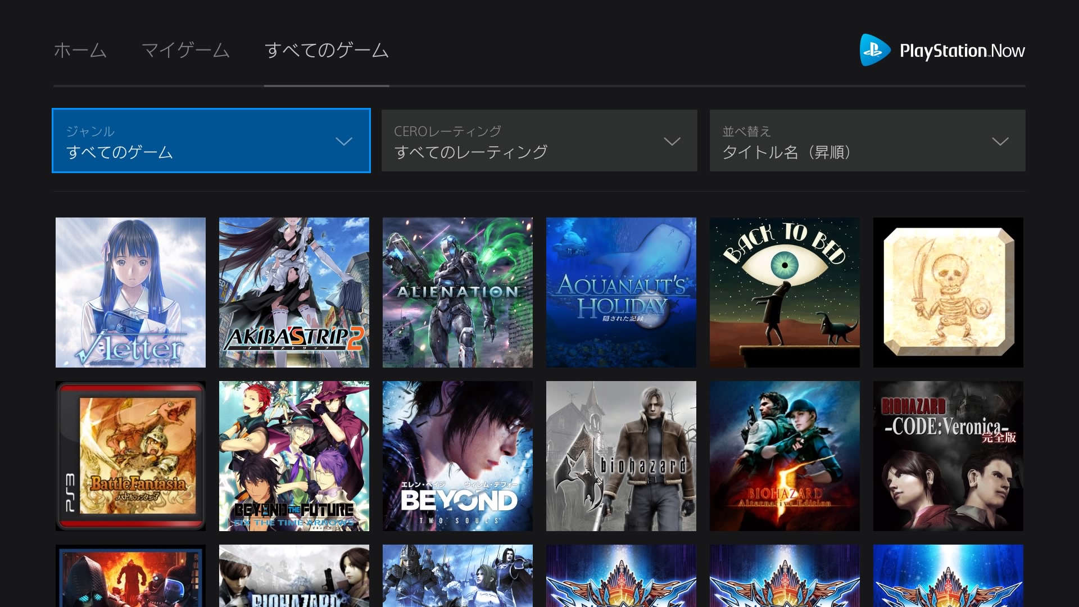Select the すべてのゲーム tab
This screenshot has height=607, width=1079.
click(327, 51)
